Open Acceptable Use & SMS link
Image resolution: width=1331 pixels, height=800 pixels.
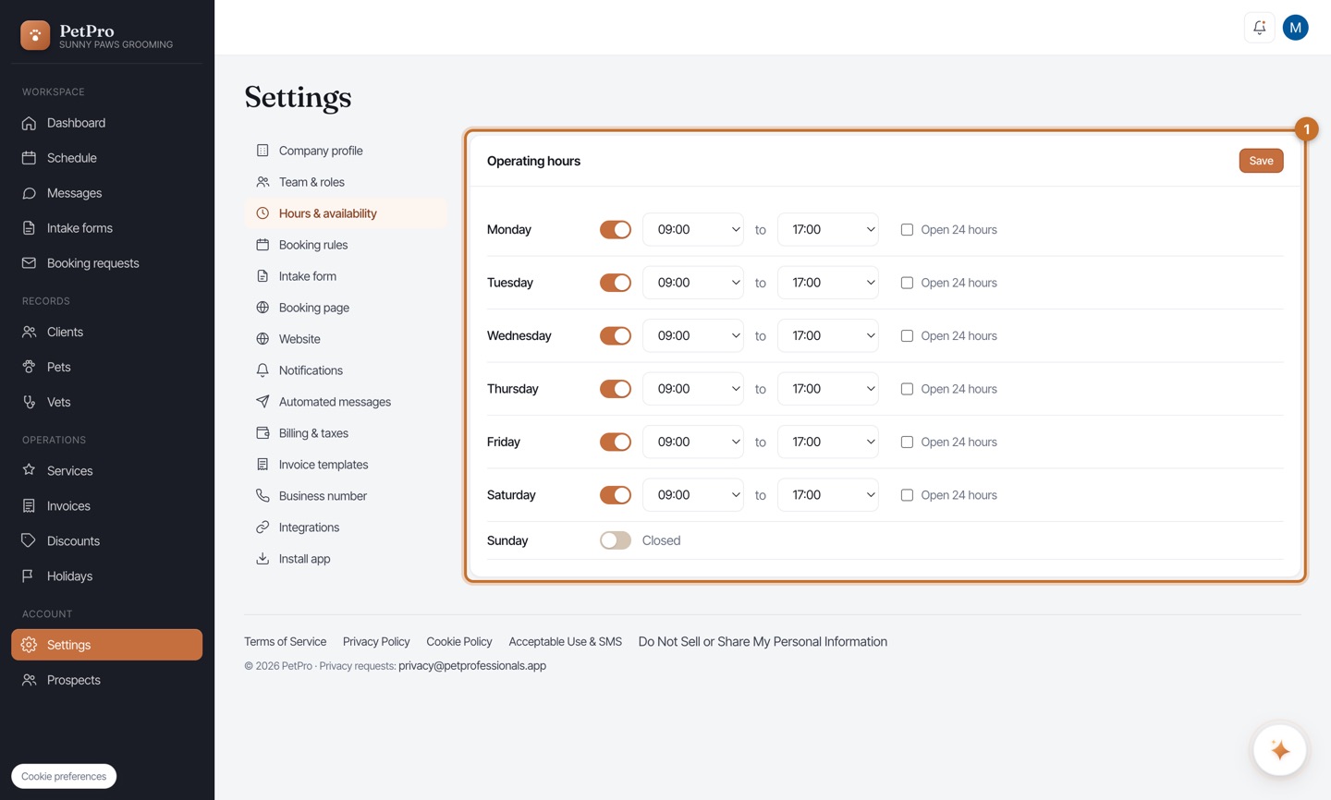(x=566, y=641)
